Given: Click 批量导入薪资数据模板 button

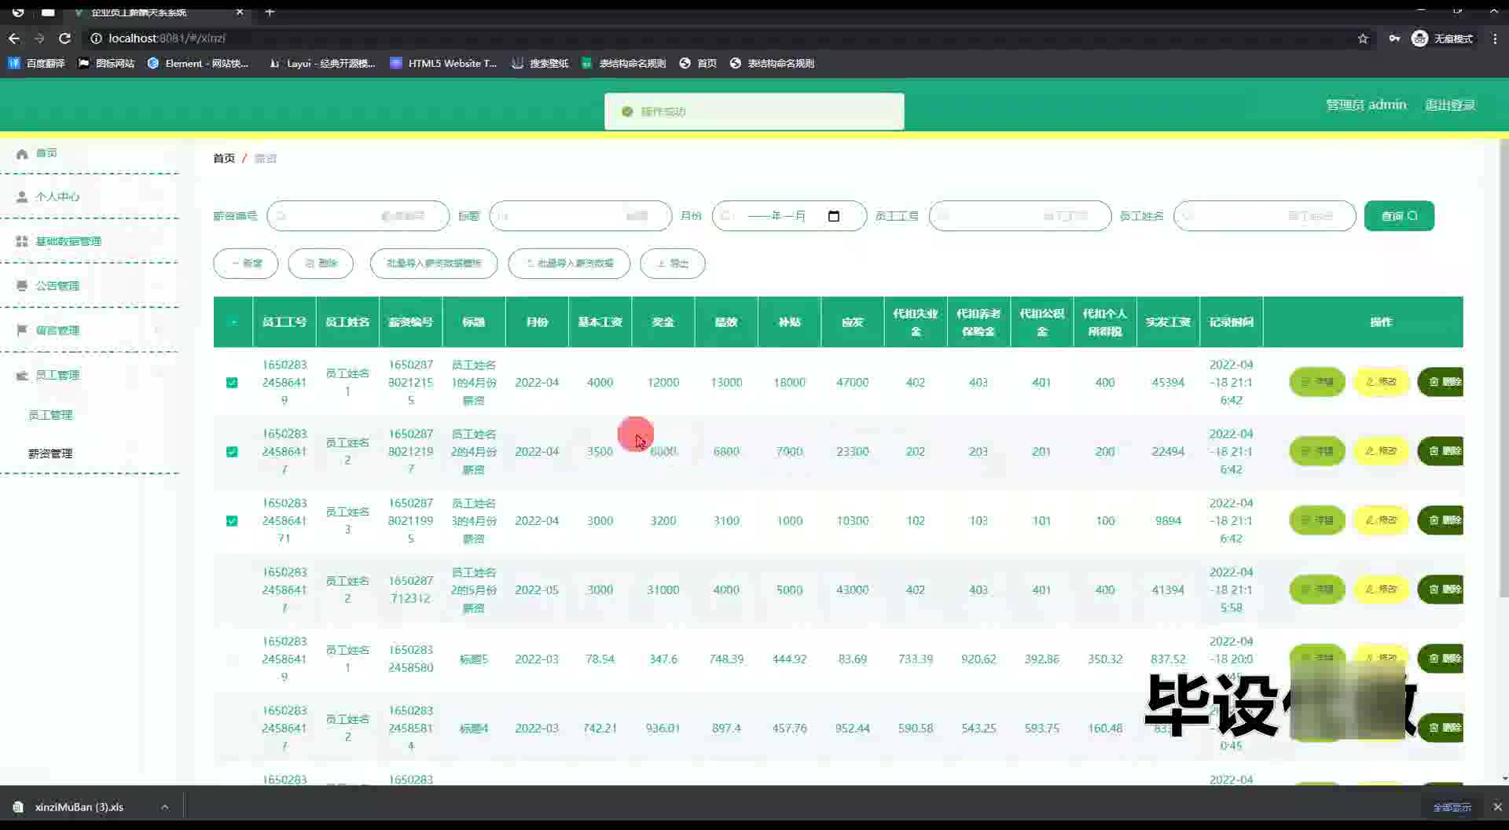Looking at the screenshot, I should (434, 263).
